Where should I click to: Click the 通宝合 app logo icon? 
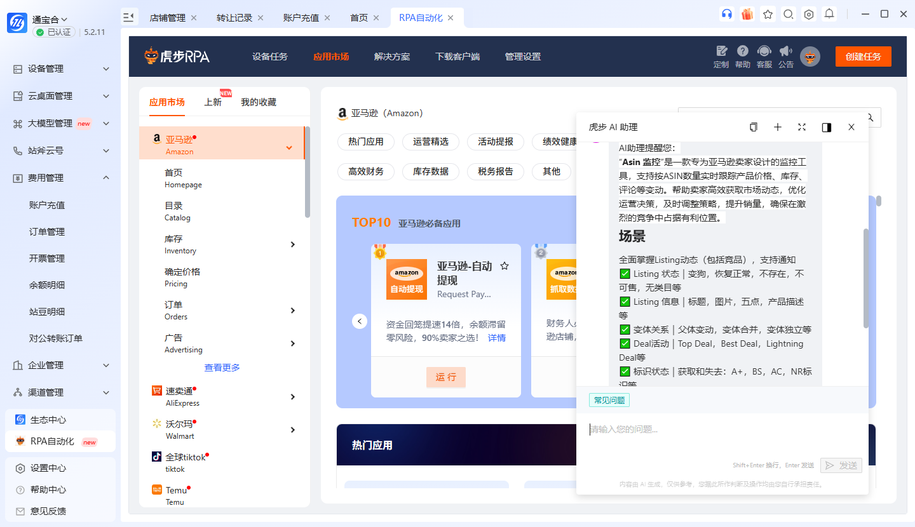[17, 23]
